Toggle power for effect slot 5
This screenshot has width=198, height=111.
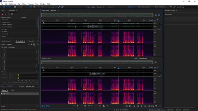4,60
